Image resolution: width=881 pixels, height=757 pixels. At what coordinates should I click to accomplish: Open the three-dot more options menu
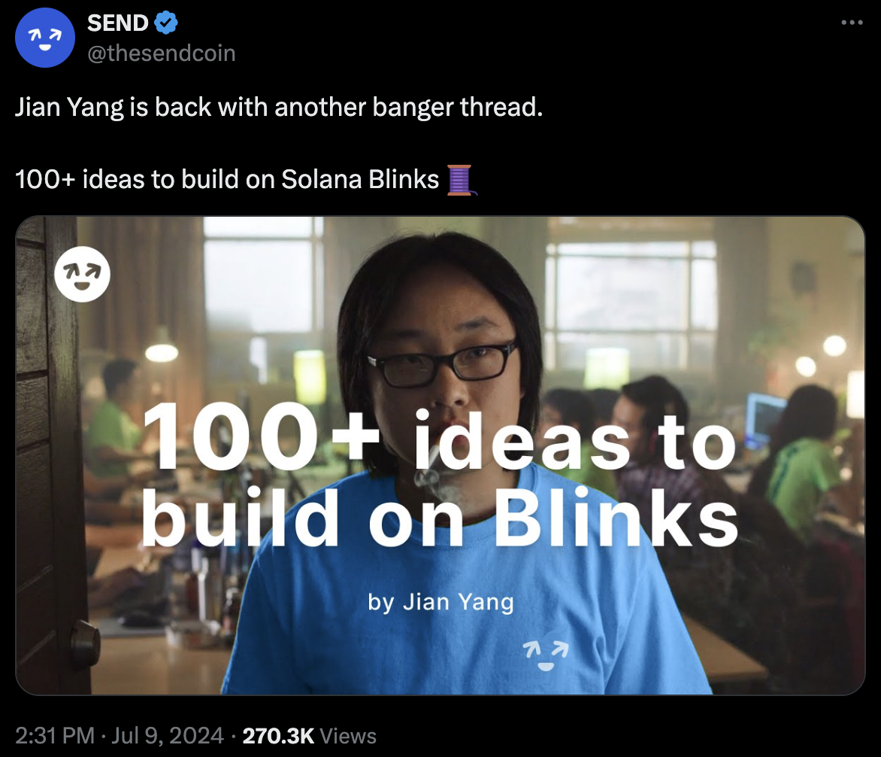tap(852, 23)
